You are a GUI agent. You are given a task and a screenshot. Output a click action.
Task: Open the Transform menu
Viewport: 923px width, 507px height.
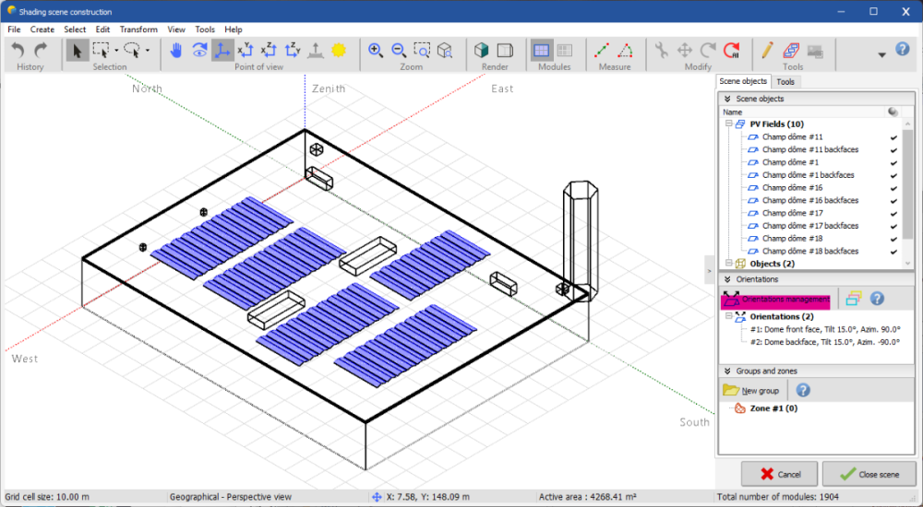point(138,29)
